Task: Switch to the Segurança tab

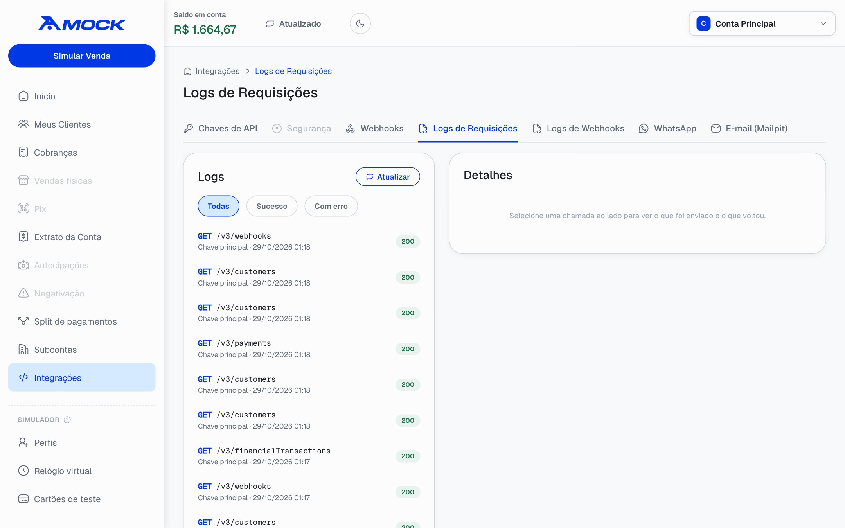Action: [x=302, y=128]
